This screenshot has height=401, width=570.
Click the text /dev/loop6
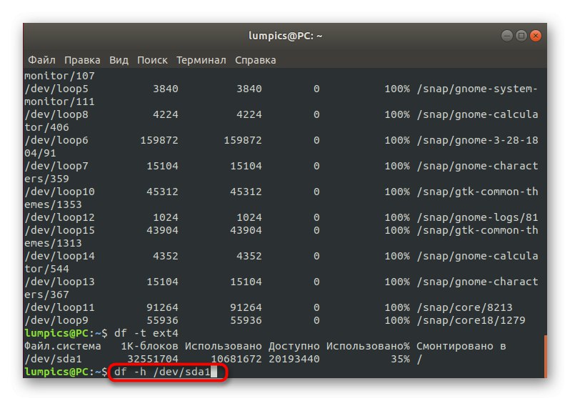56,141
